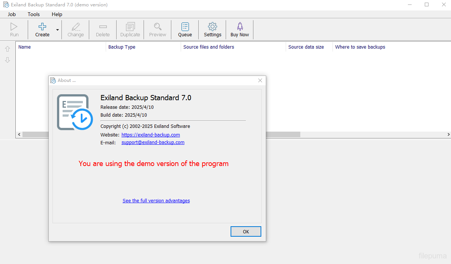
Task: Click the move job up arrow
Action: click(7, 49)
